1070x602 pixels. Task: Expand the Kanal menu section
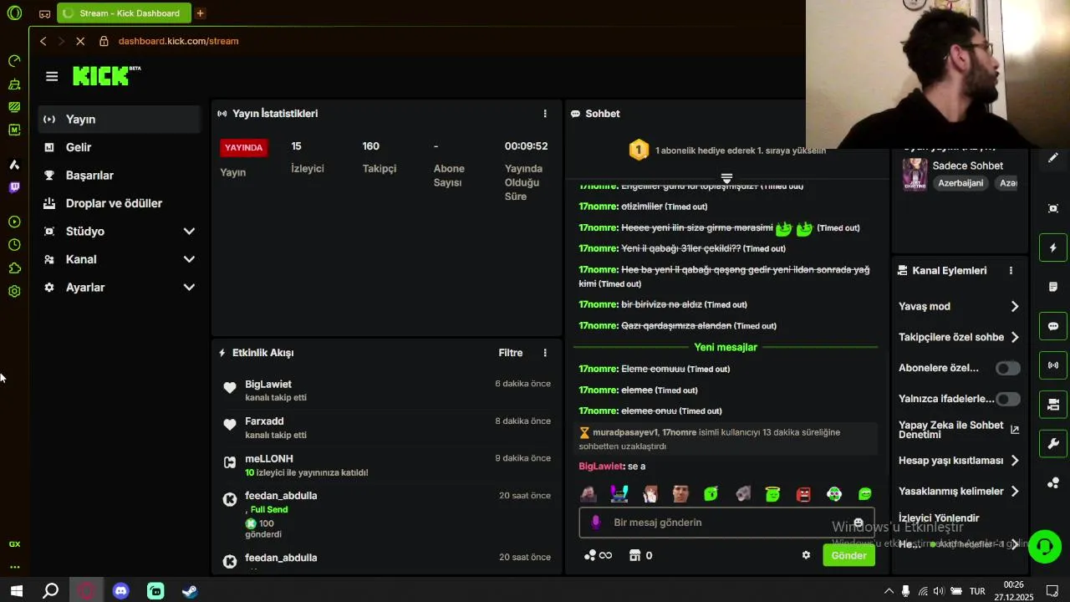(x=120, y=259)
